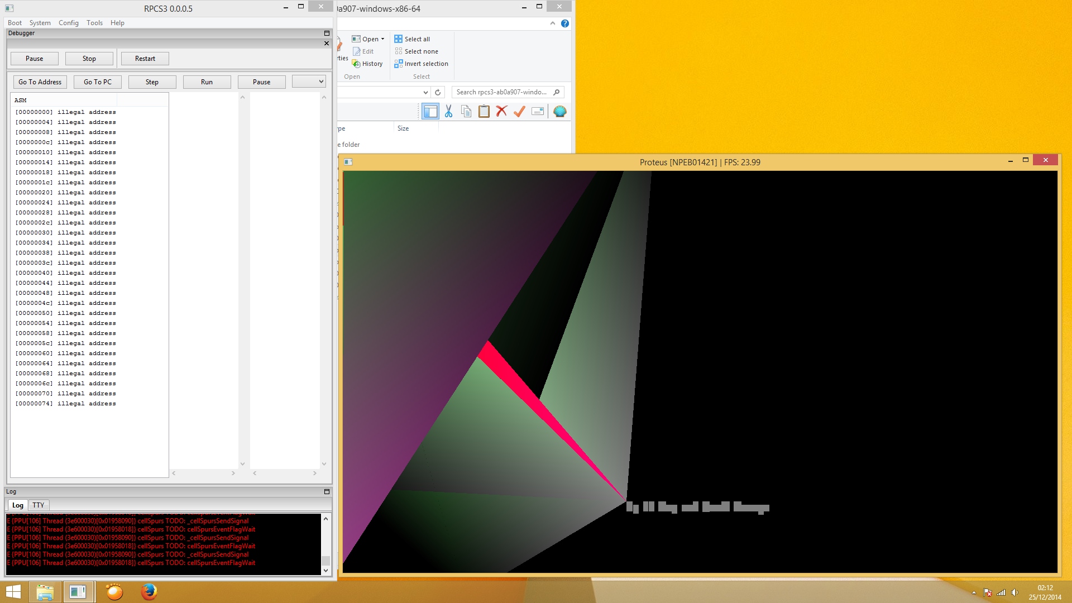Click the ASM column header

(x=64, y=100)
